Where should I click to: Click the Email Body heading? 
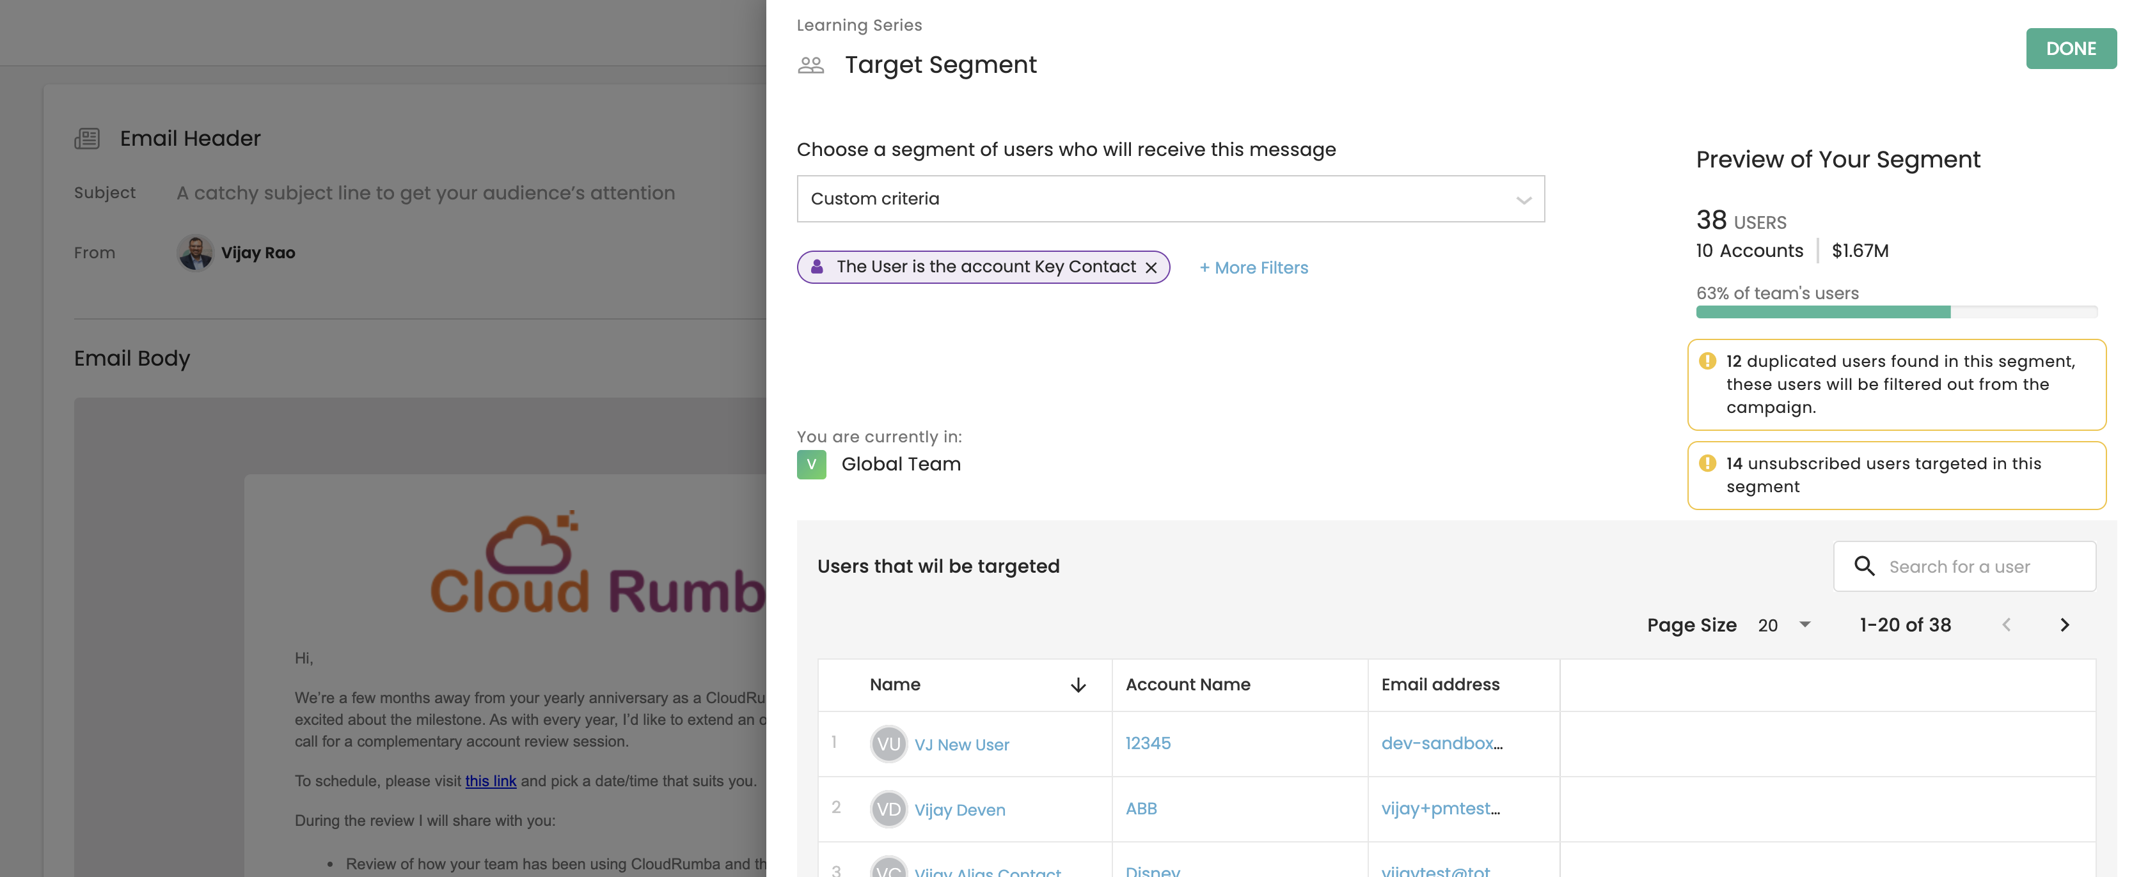coord(132,359)
